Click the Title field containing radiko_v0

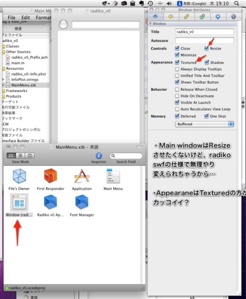[x=204, y=32]
